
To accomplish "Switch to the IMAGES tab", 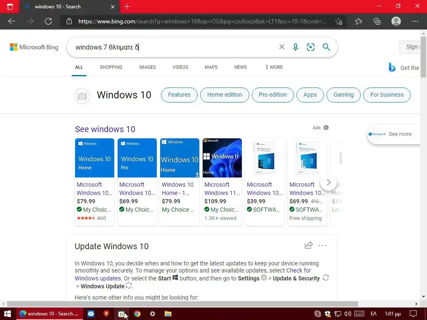I will click(x=147, y=67).
